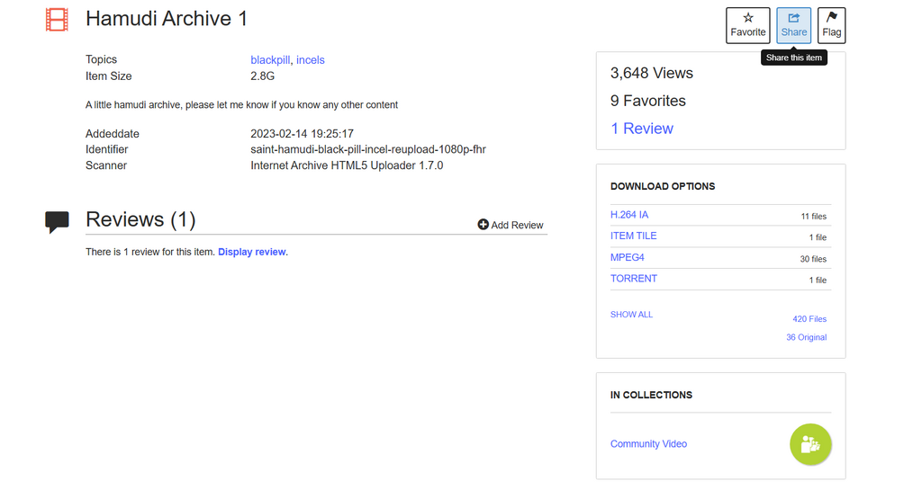Click the Identifier field label
Viewport: 922px width, 490px height.
(x=106, y=149)
